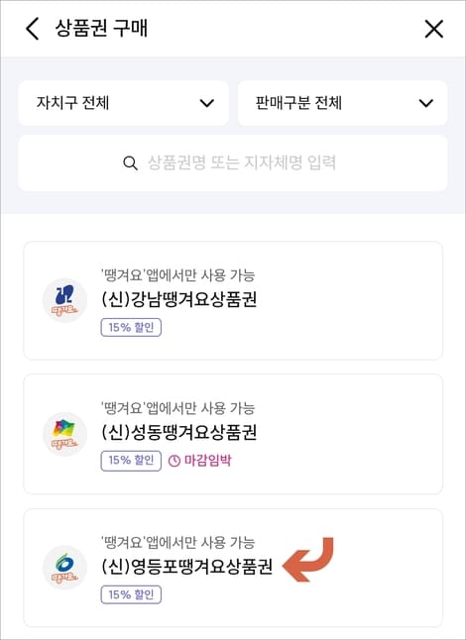Select the 성동땡겨요 logo icon

pos(64,434)
